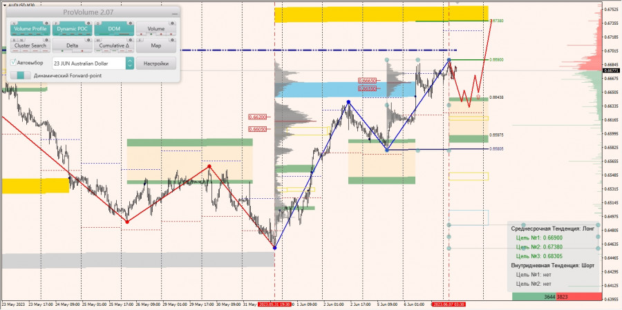Click the F hotkey badge on Map

point(140,40)
